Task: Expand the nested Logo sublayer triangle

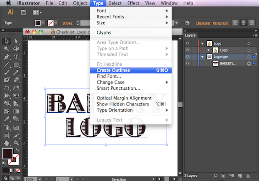Action: [209, 50]
